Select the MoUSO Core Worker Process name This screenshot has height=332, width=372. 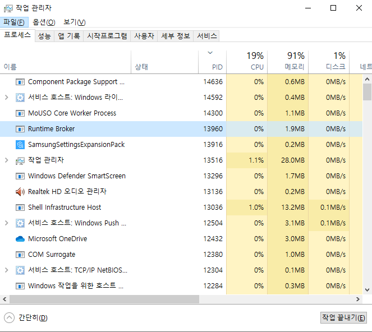(72, 113)
